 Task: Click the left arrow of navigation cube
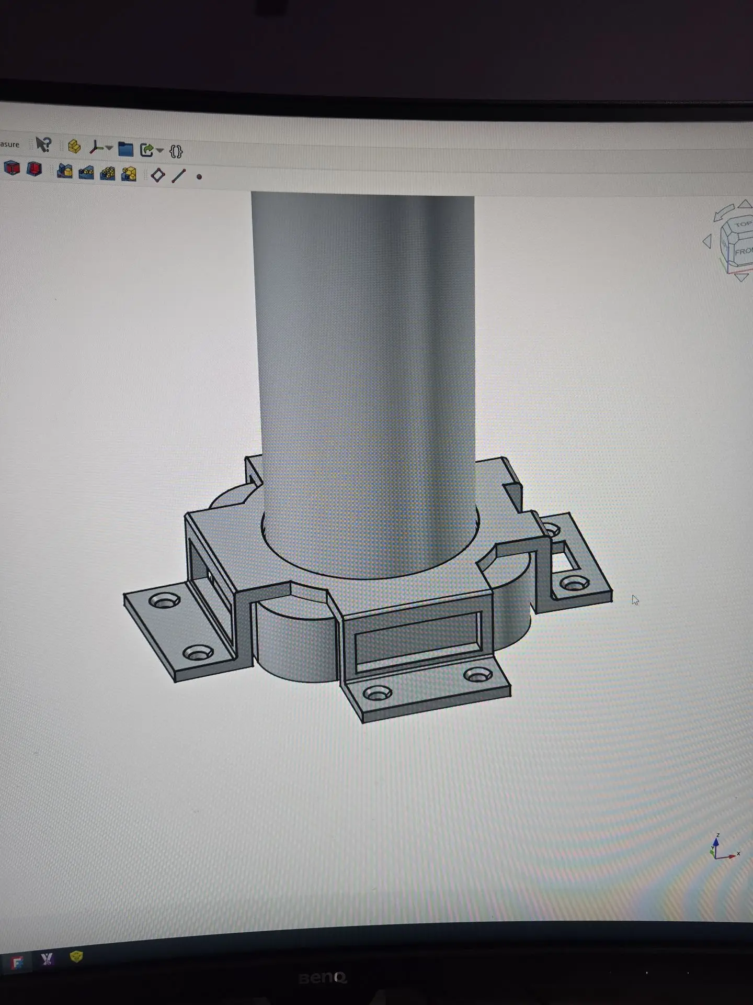708,241
